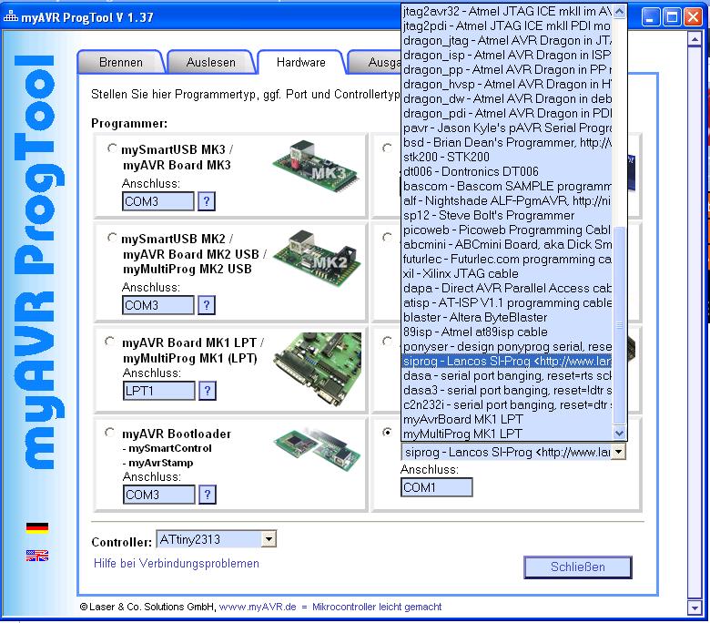
Task: Choose alf Nightshade ALF-PgmAVR entry
Action: [507, 200]
